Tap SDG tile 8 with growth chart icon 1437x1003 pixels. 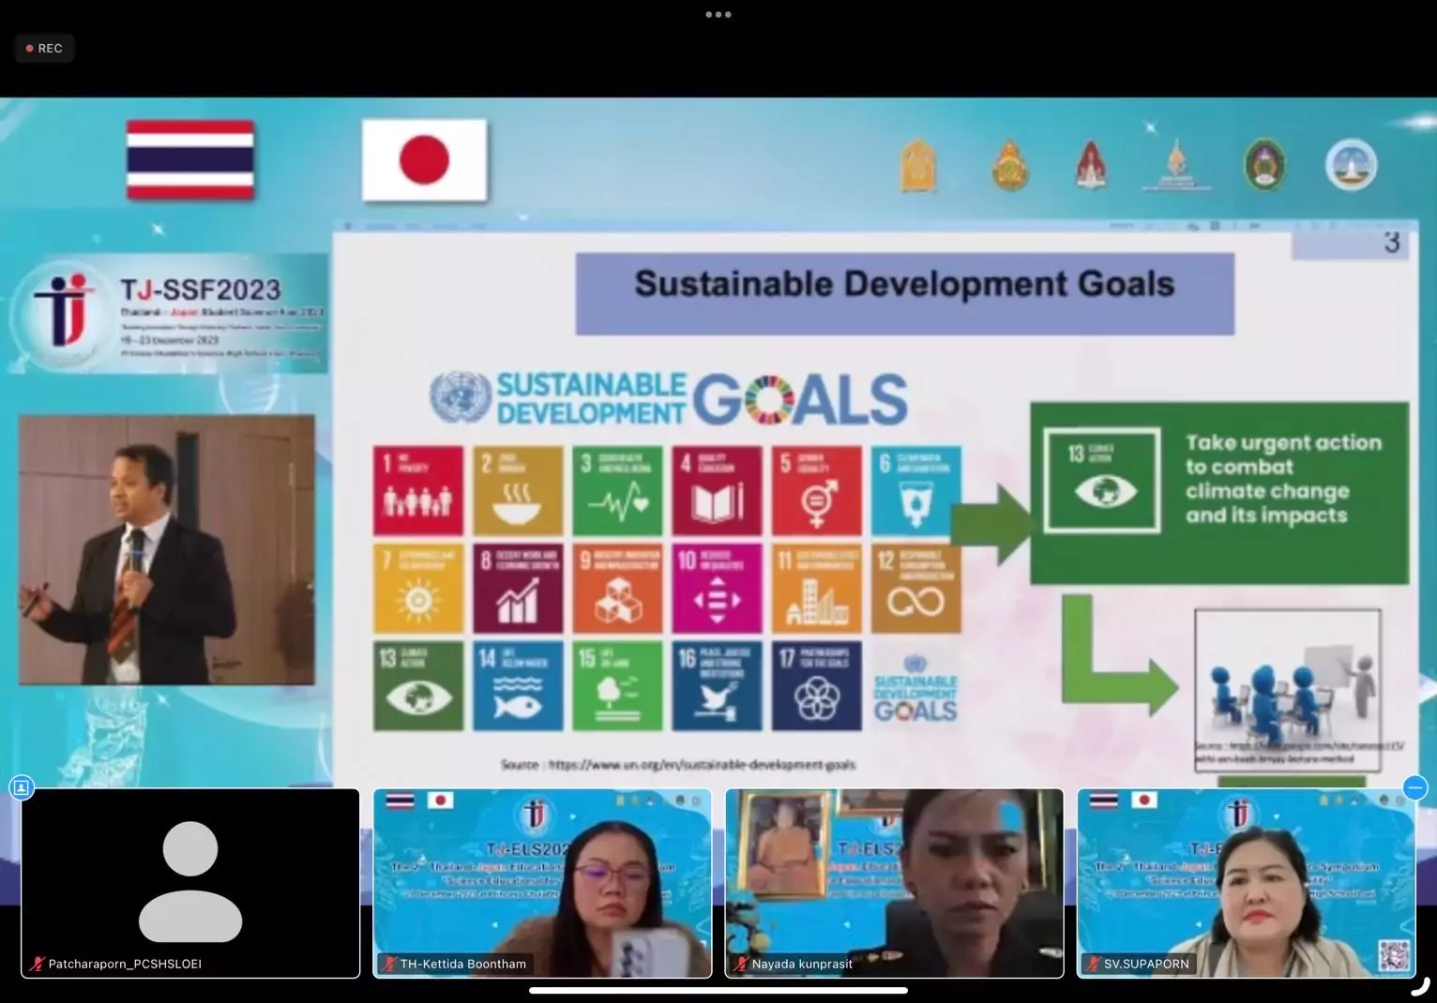[x=518, y=589]
